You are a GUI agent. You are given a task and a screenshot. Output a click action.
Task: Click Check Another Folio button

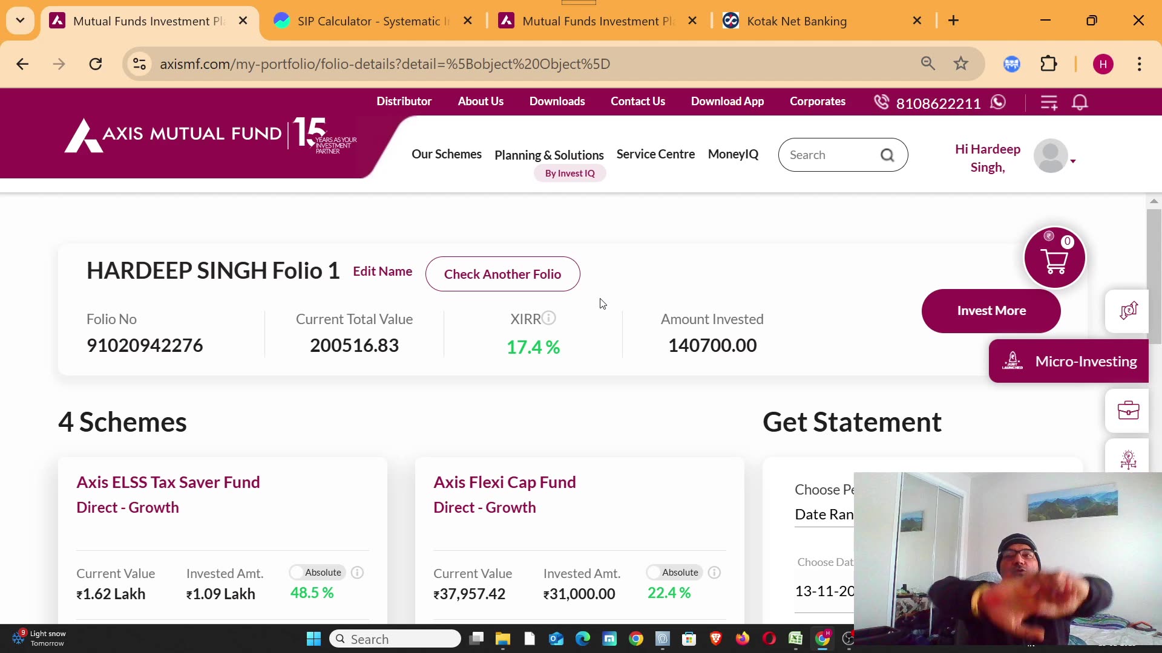tap(502, 274)
